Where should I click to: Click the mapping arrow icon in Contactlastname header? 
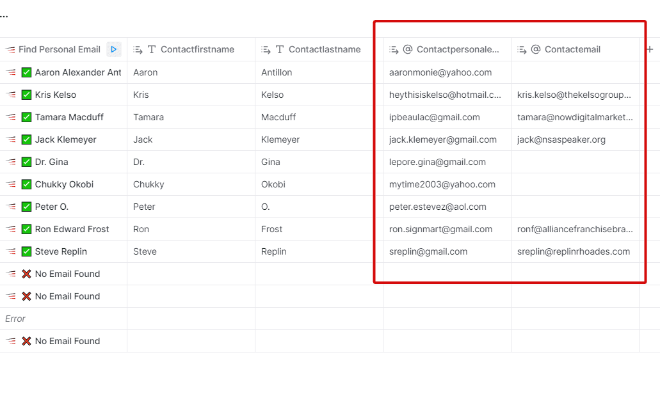(266, 50)
